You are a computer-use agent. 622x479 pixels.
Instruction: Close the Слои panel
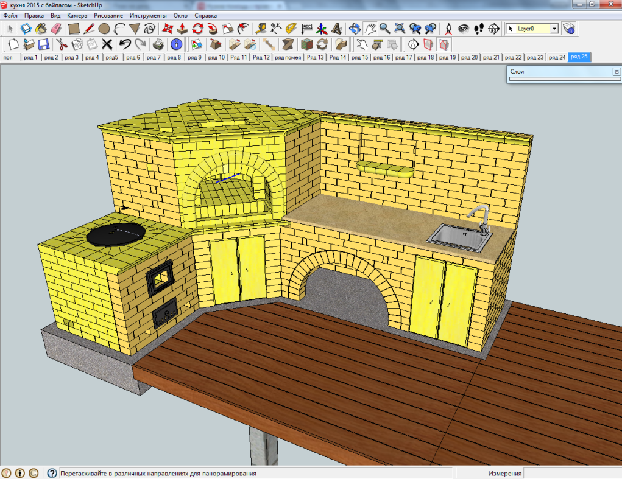616,72
